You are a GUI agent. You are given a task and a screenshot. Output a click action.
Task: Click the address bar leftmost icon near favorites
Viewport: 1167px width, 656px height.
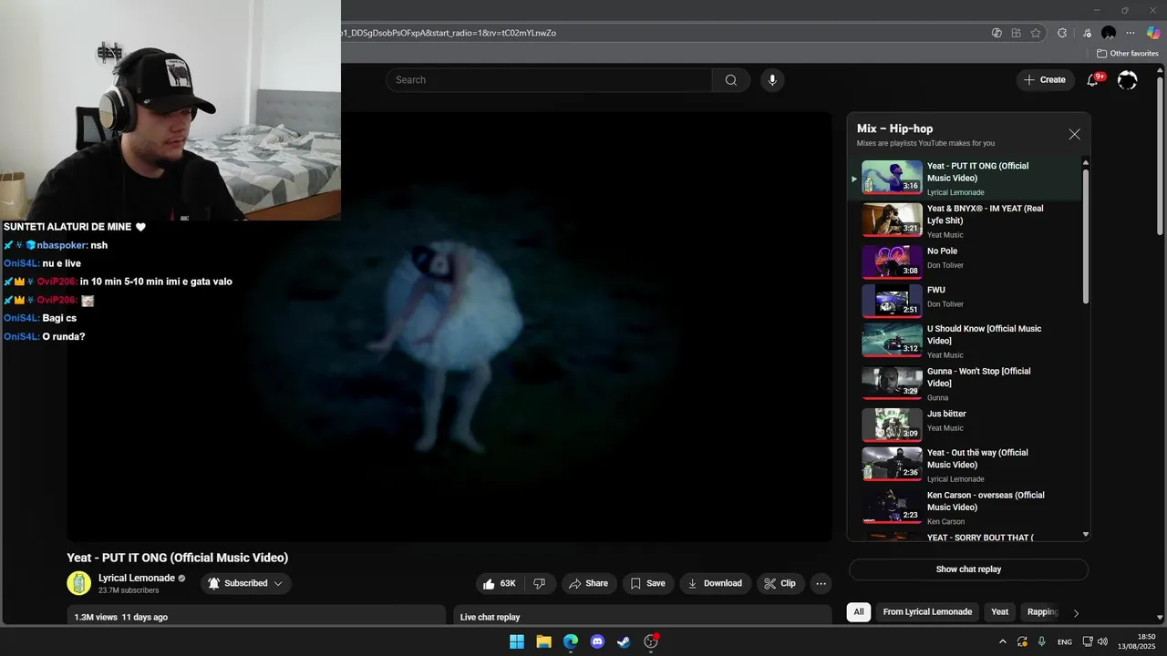pyautogui.click(x=997, y=33)
